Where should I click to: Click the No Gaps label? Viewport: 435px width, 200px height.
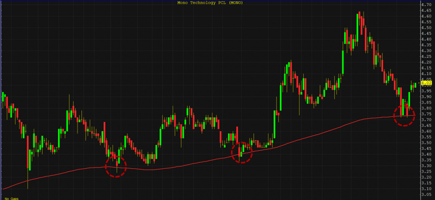click(12, 198)
